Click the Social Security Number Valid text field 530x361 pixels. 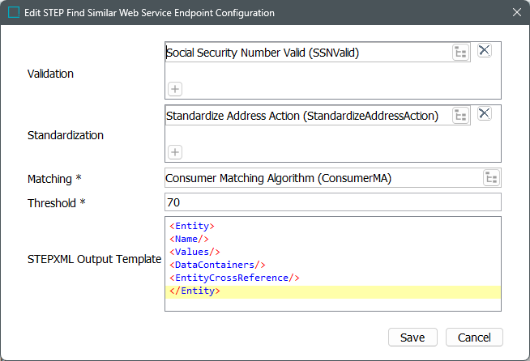pyautogui.click(x=306, y=53)
